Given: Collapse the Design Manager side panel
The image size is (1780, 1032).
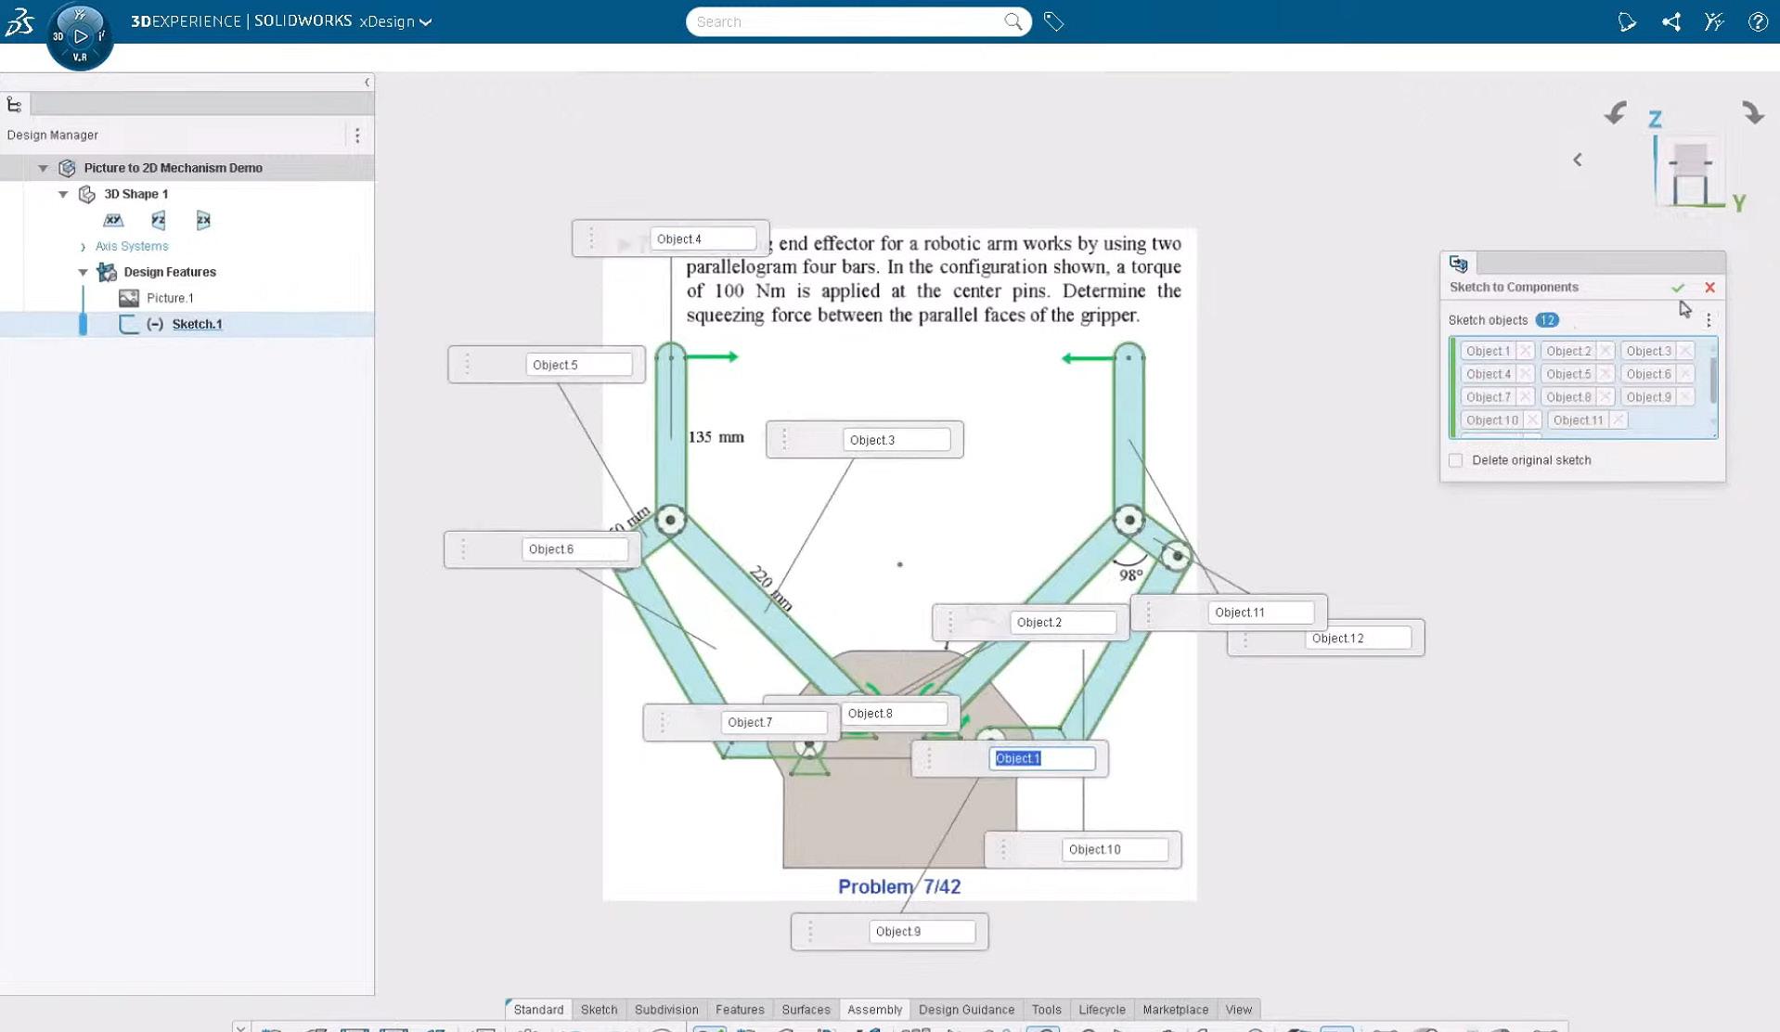Looking at the screenshot, I should (x=368, y=83).
